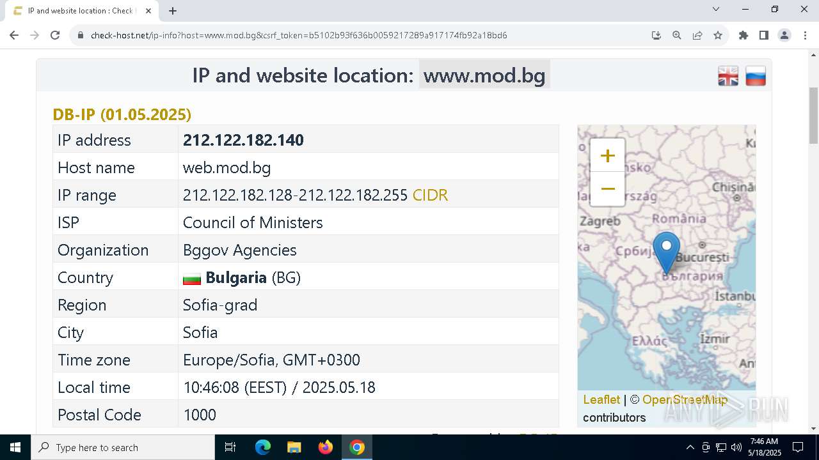
Task: Select the IP and website location tab
Action: (x=81, y=11)
